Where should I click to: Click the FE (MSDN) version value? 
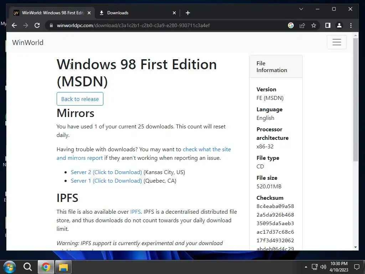(270, 98)
